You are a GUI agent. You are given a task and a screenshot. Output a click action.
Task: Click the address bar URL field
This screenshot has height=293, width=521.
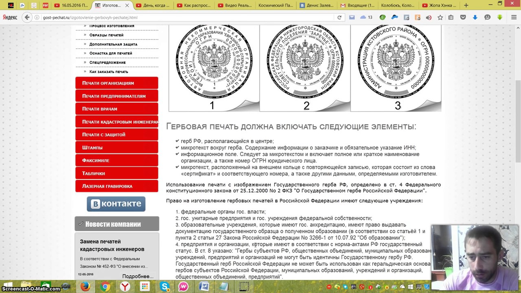[x=187, y=17]
